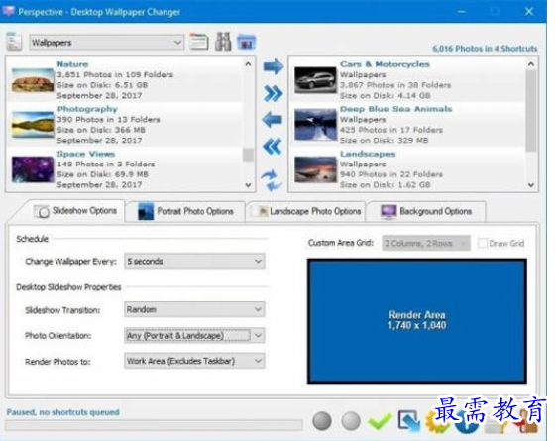Image resolution: width=555 pixels, height=441 pixels.
Task: Click the left list's scroll up arrow
Action: point(248,64)
